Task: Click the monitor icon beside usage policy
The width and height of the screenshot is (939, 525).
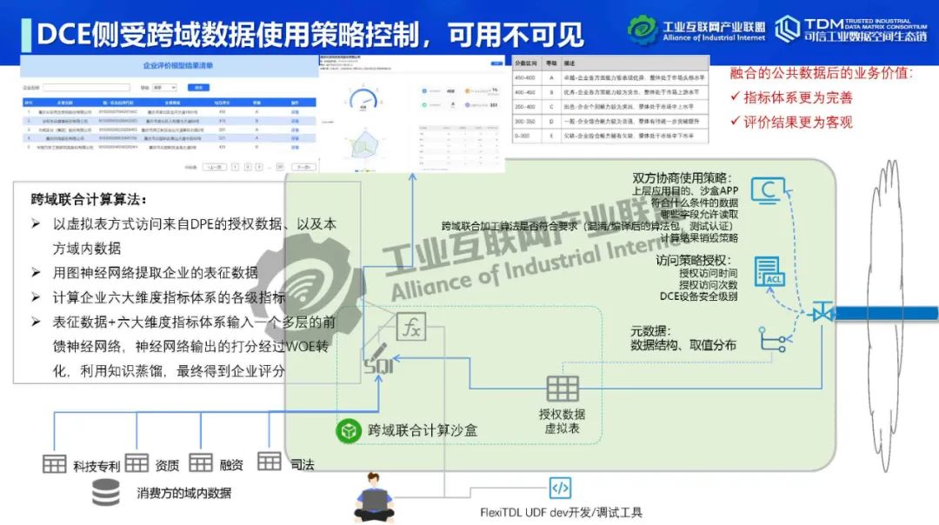Action: [x=768, y=189]
